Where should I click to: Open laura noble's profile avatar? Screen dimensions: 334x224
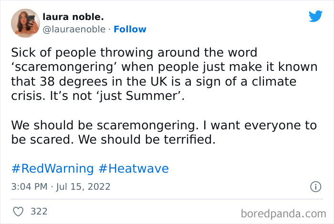click(x=25, y=23)
